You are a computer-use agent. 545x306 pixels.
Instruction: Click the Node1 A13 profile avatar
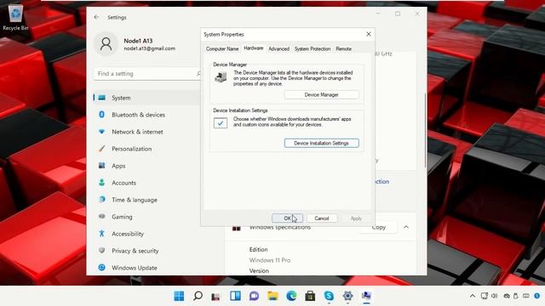[106, 44]
